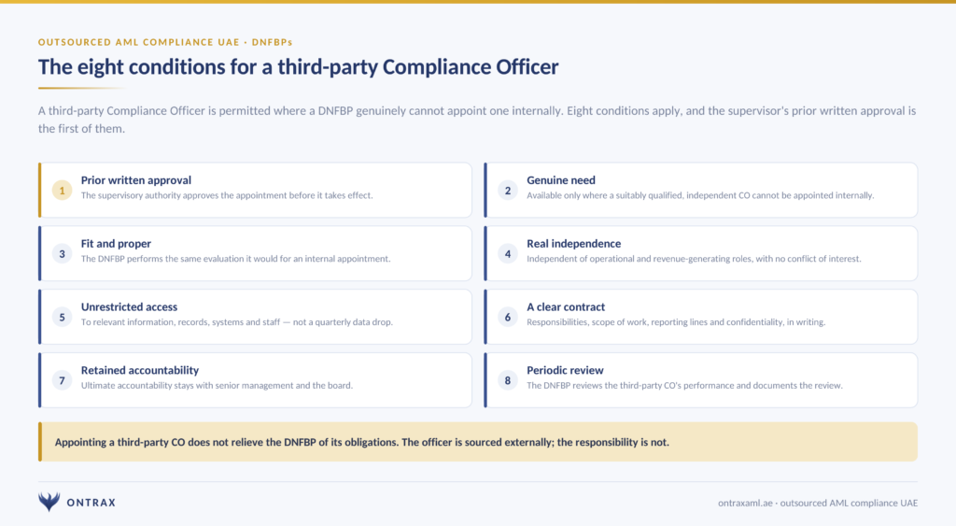Click the number 8 badge beside Periodic review
The image size is (956, 526).
(507, 381)
